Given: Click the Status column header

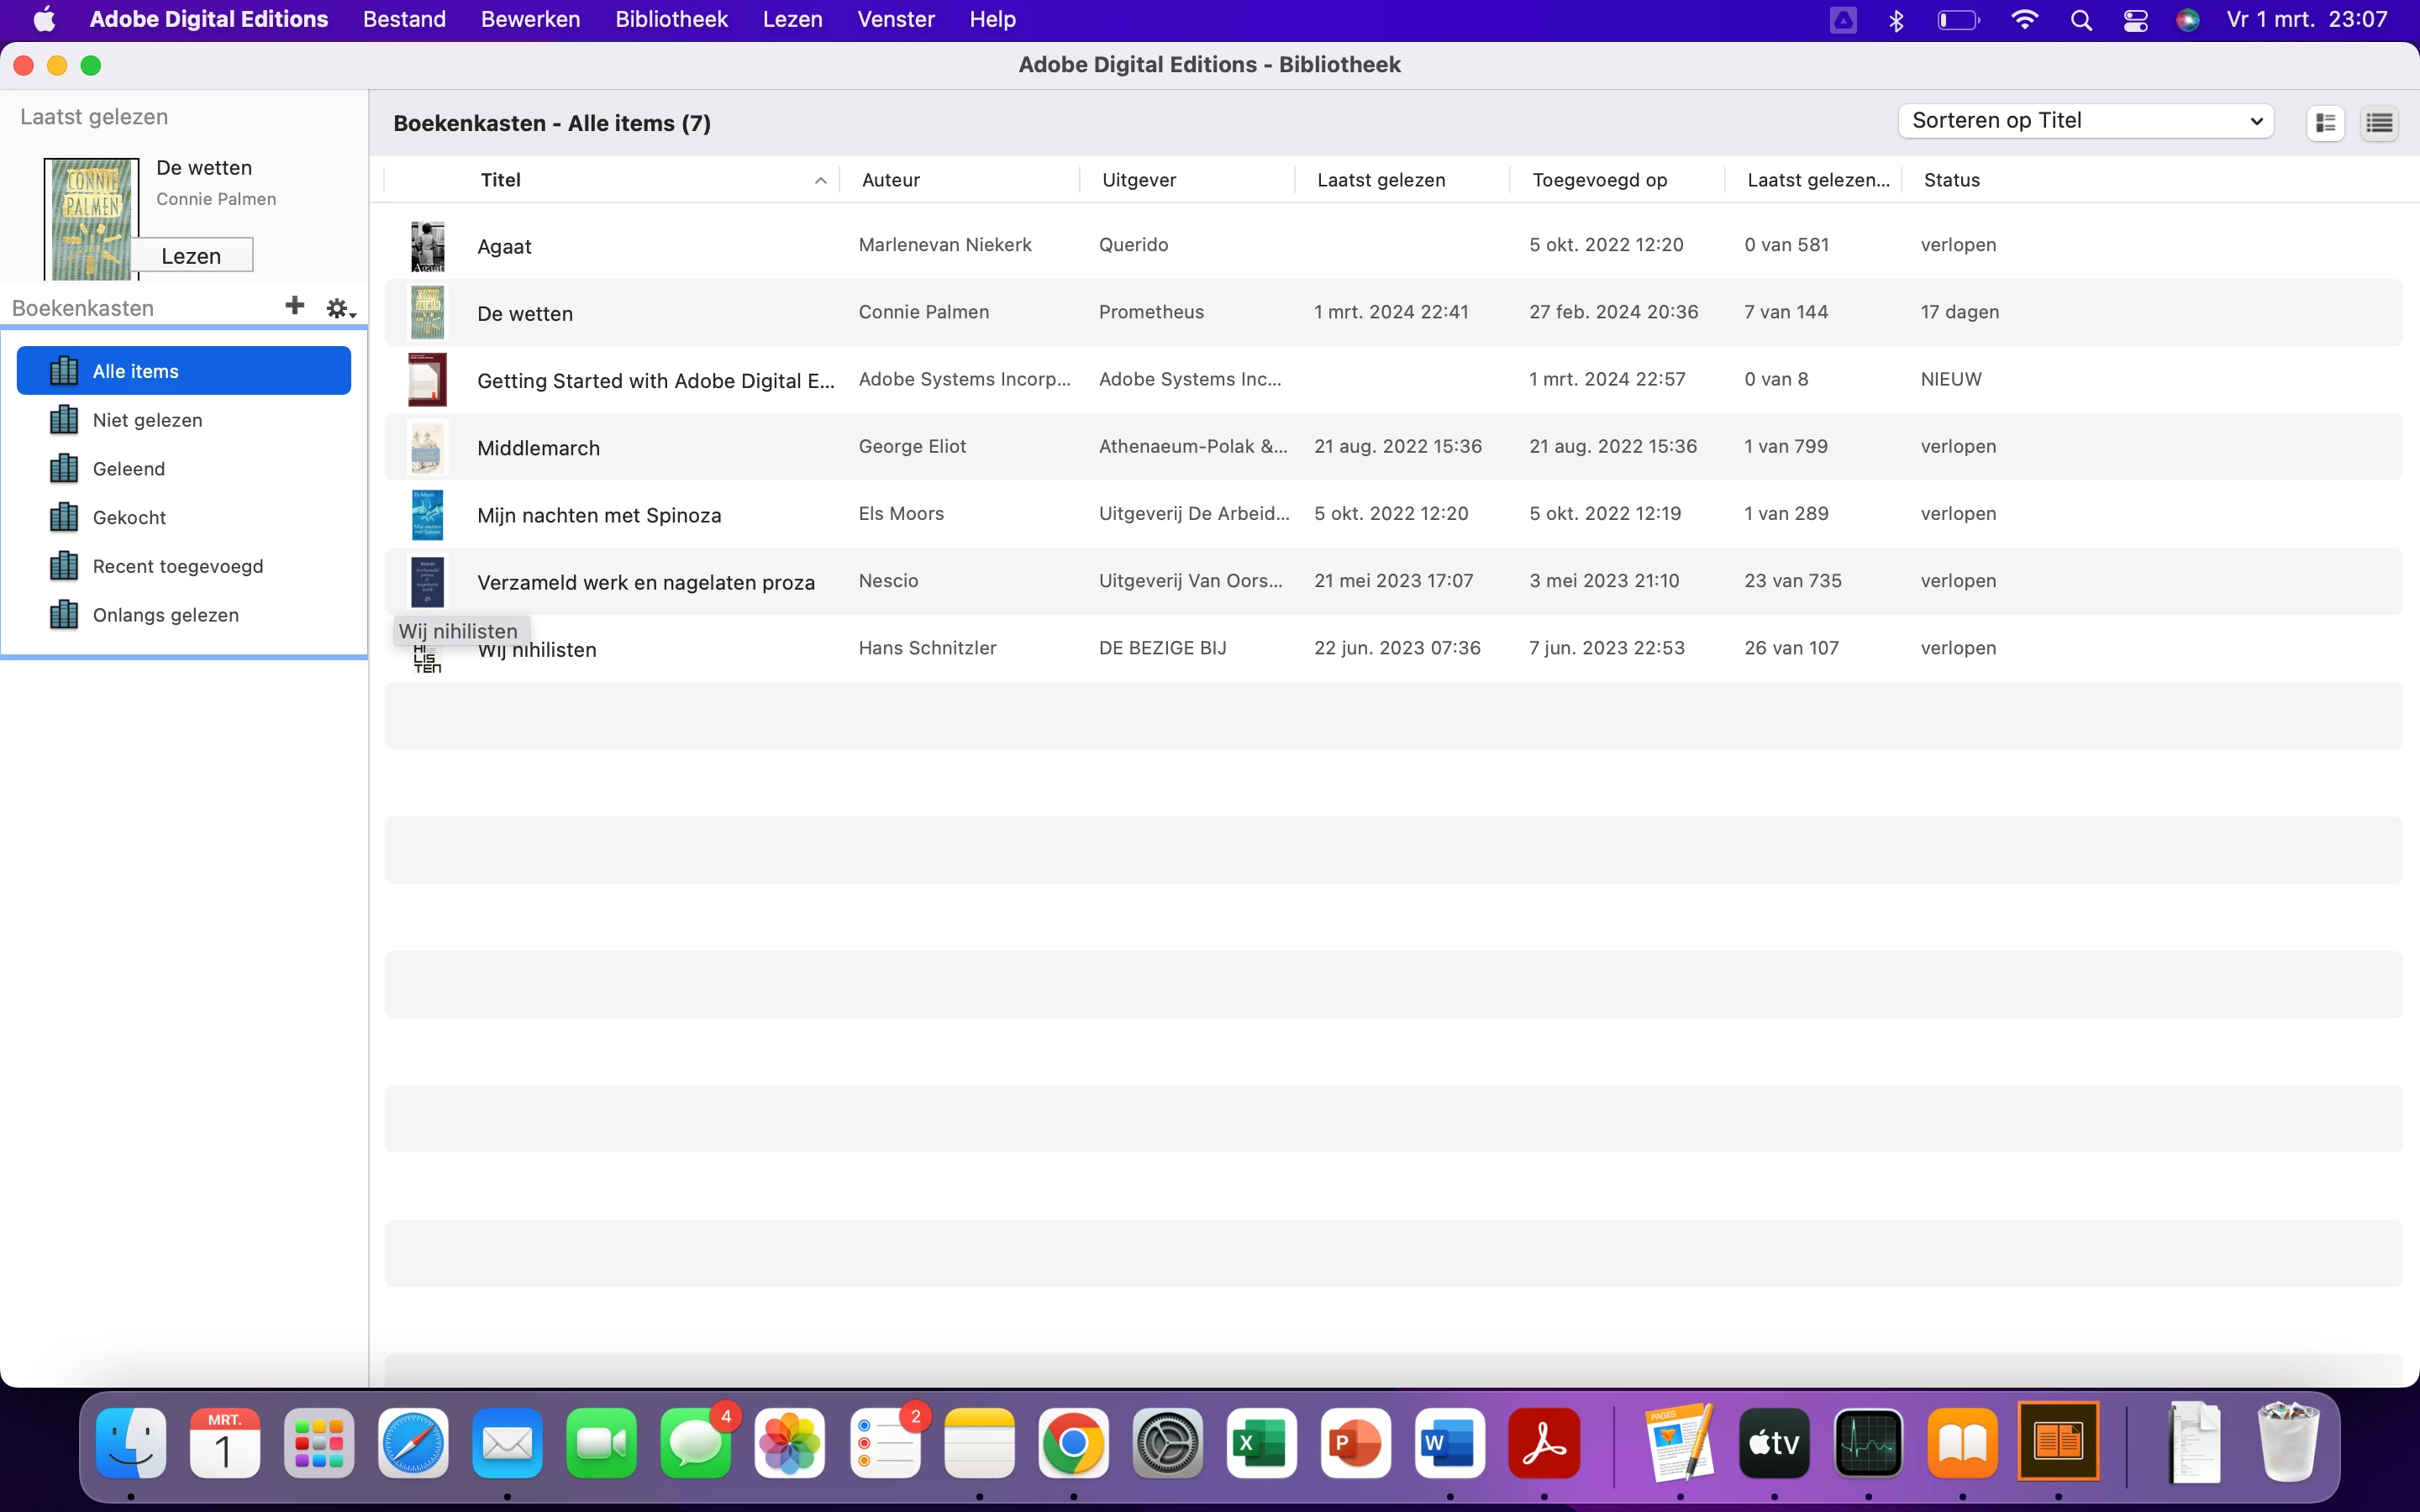Looking at the screenshot, I should [1951, 180].
